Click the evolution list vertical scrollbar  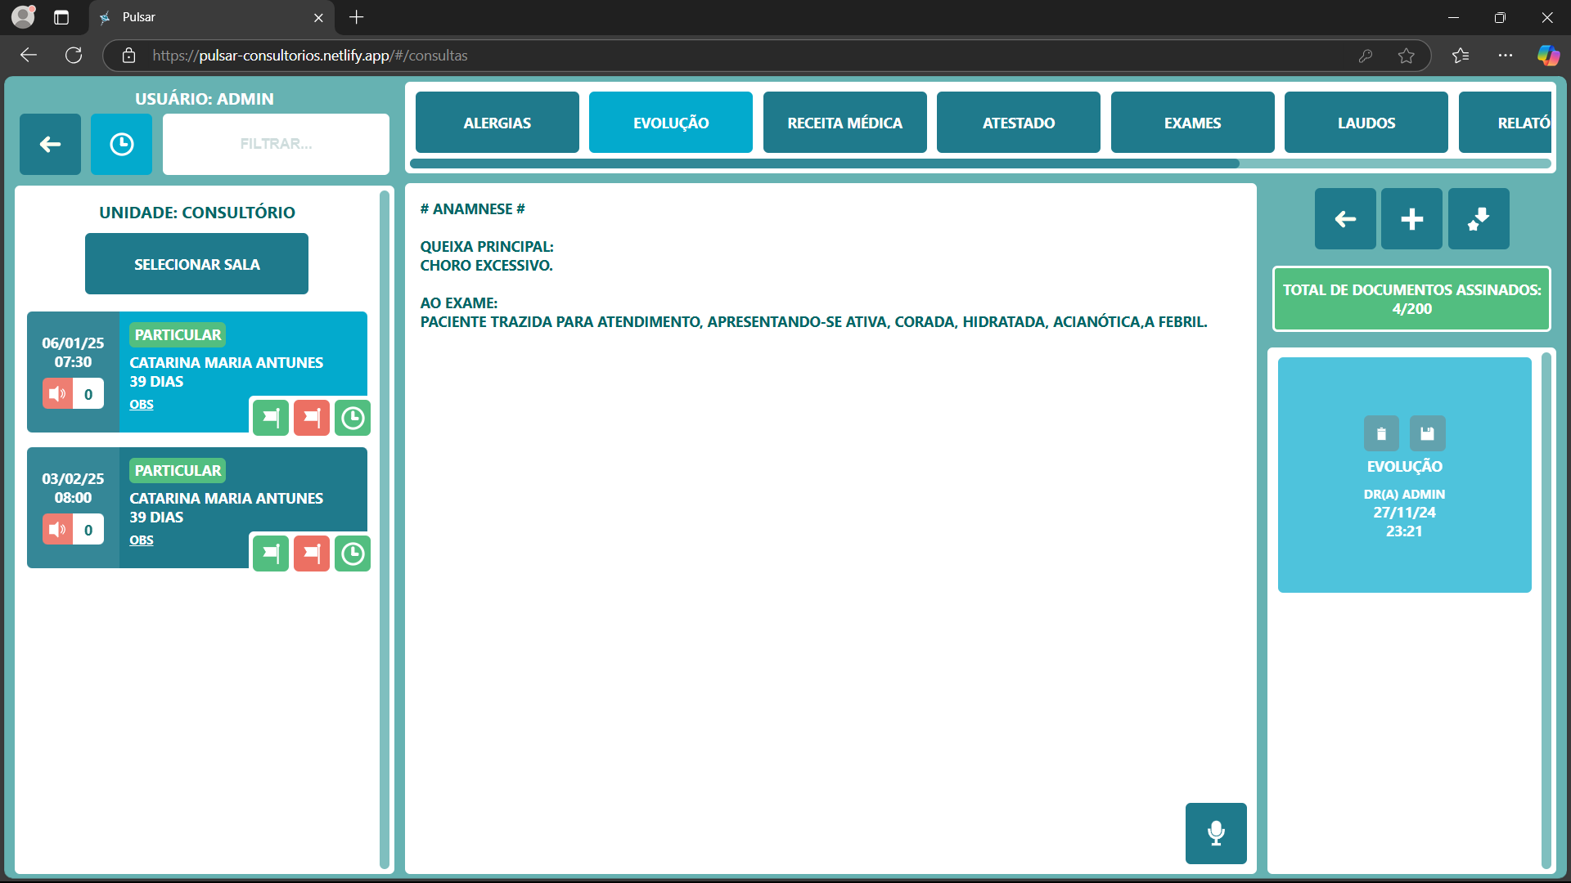[x=1546, y=610]
